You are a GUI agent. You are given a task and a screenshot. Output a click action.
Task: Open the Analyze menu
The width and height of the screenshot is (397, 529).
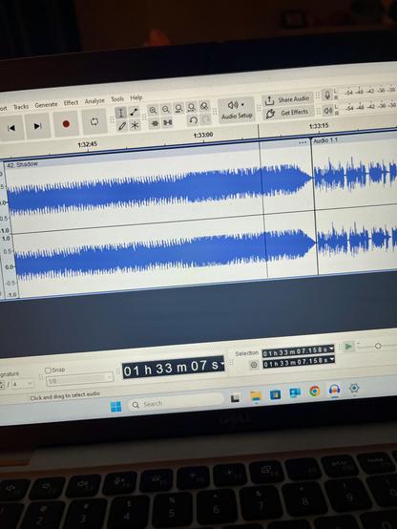(94, 101)
